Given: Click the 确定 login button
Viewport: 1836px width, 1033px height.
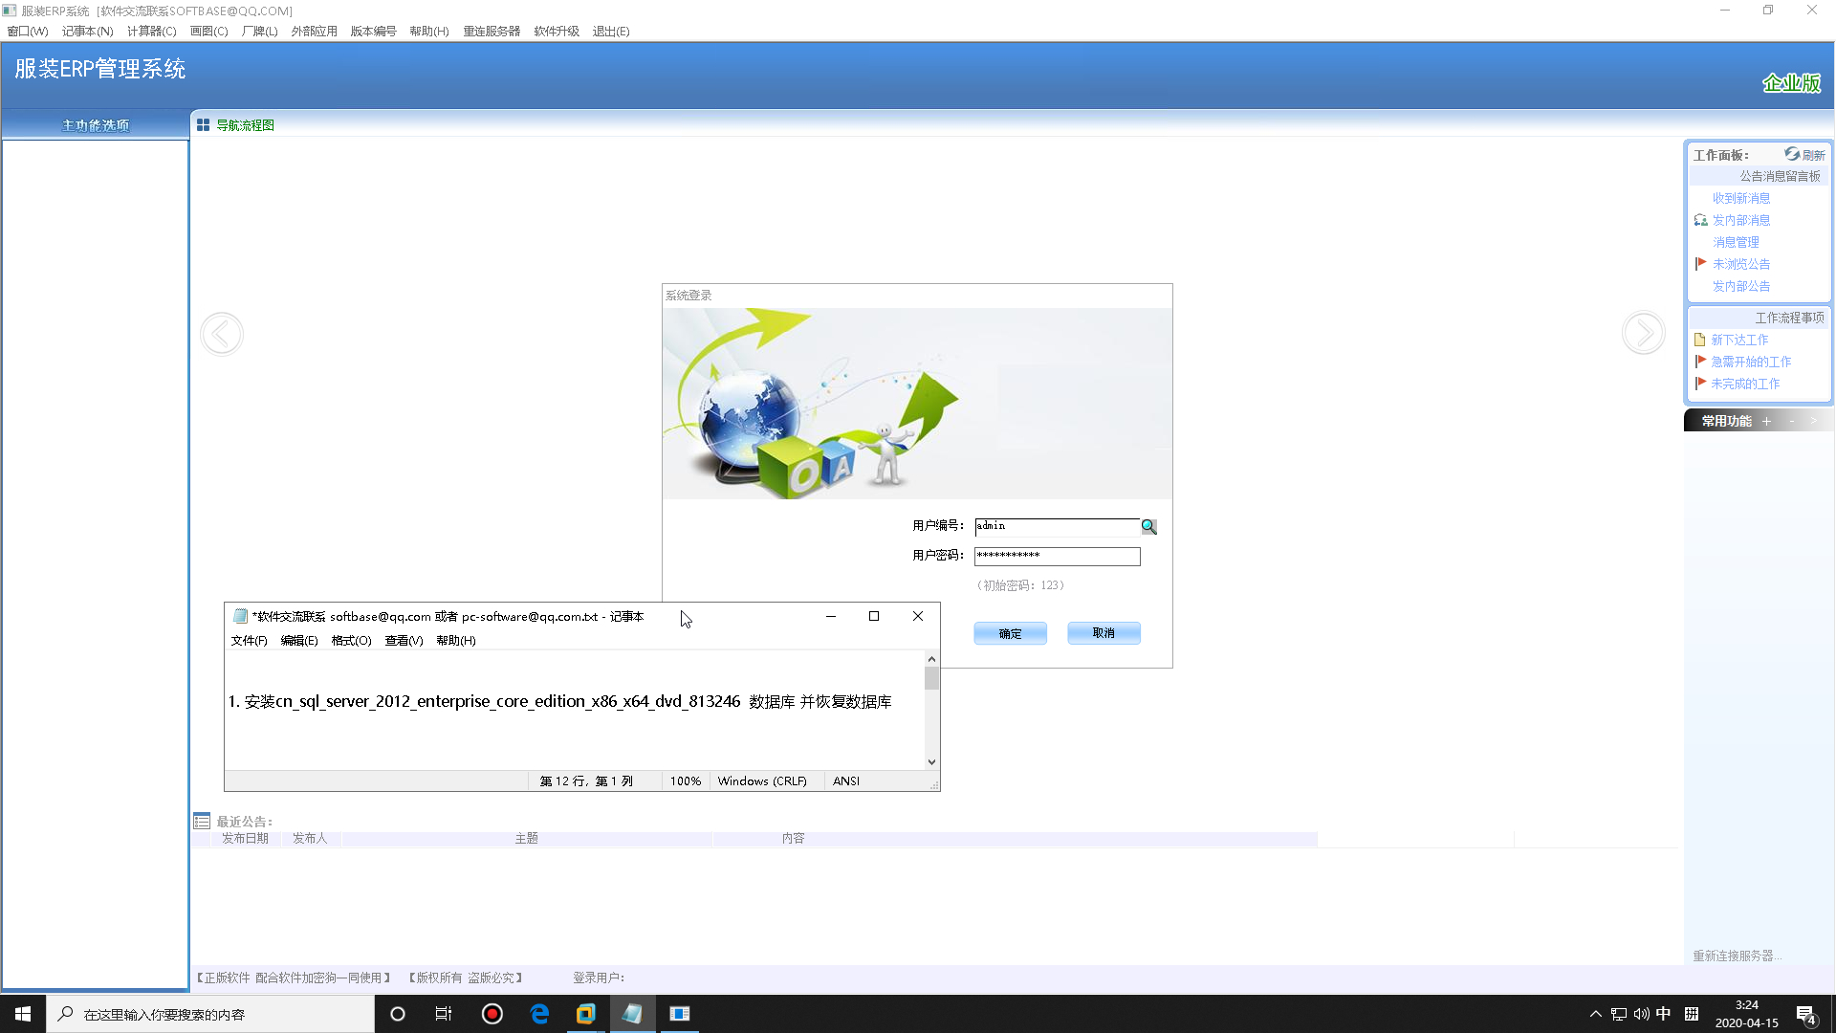Looking at the screenshot, I should point(1010,633).
